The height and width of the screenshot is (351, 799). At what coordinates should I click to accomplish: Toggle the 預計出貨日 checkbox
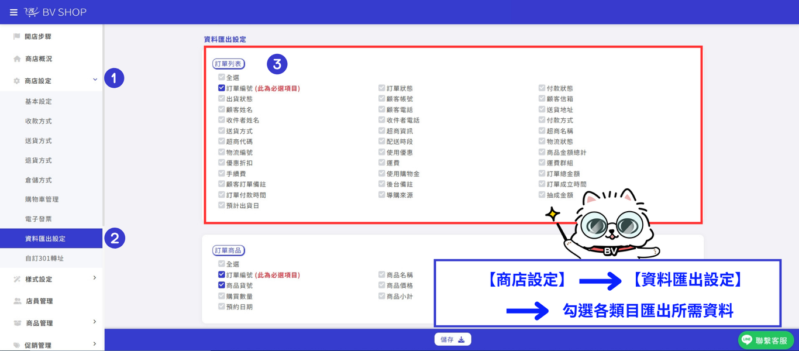(x=221, y=205)
